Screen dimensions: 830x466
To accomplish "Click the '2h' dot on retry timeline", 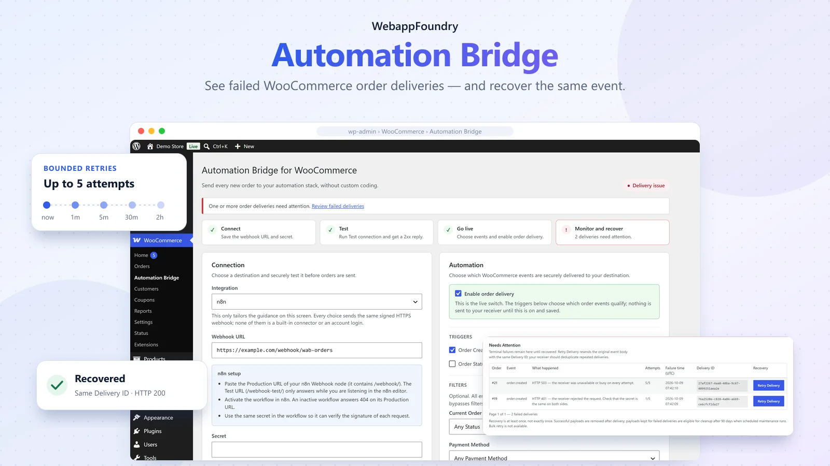I will [161, 205].
